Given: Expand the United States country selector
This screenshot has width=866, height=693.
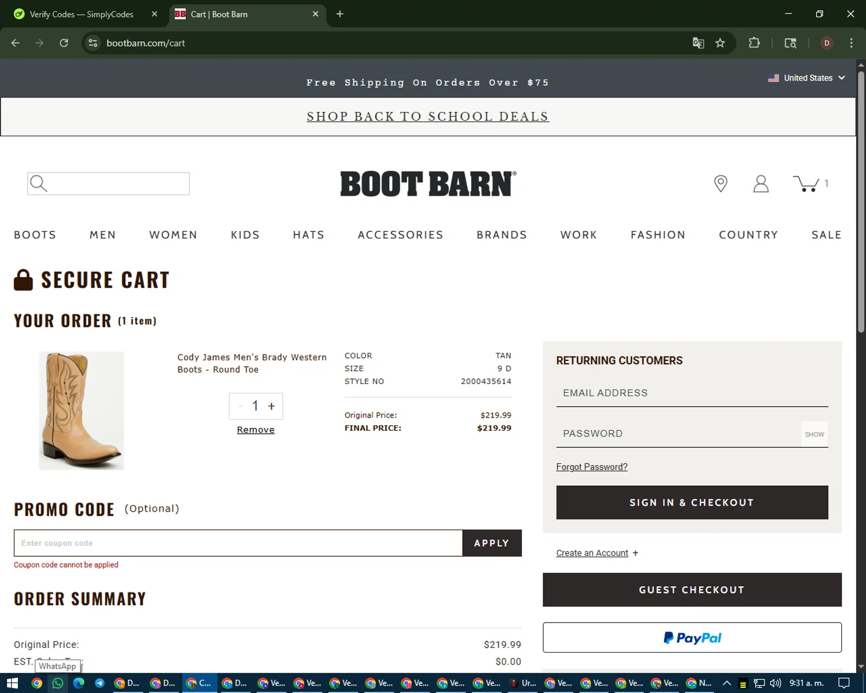Looking at the screenshot, I should tap(807, 78).
